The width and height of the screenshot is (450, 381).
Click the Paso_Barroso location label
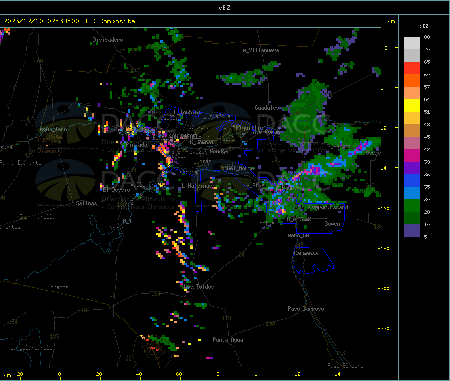click(306, 309)
